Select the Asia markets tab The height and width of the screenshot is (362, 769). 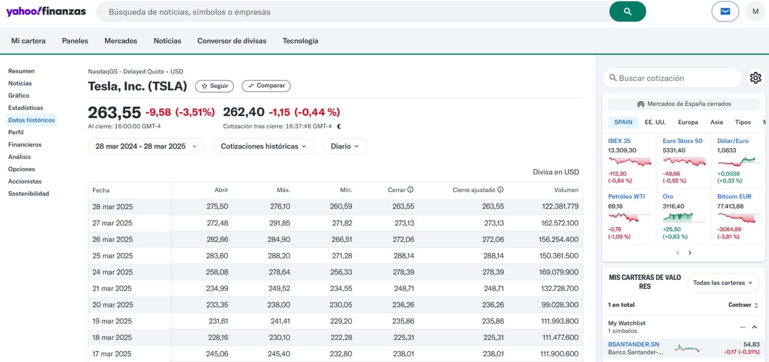point(716,122)
